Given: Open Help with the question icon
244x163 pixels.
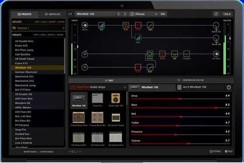Looking at the screenshot, I should coord(226,151).
